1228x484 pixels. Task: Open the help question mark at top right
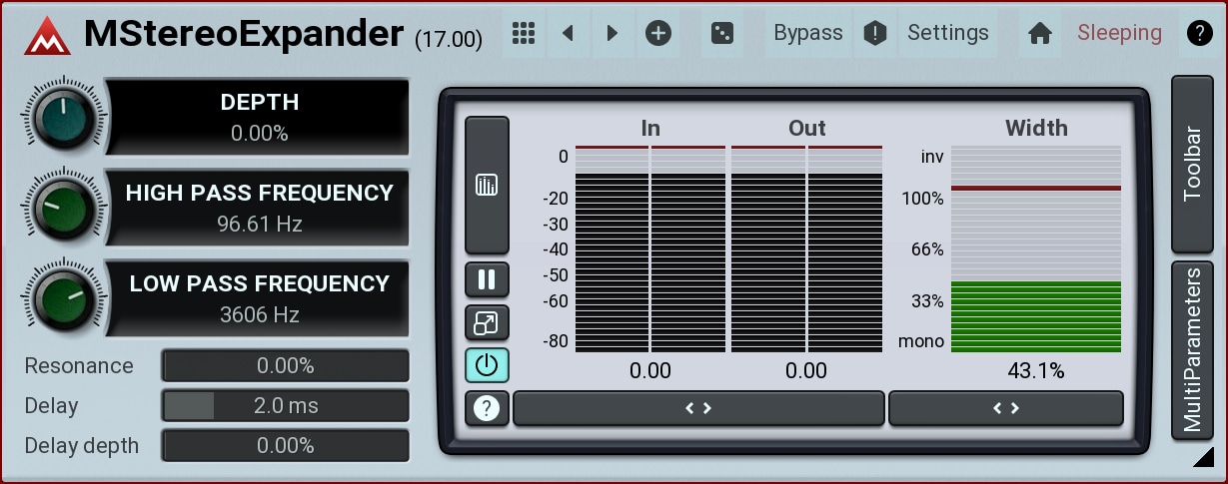click(x=1198, y=33)
